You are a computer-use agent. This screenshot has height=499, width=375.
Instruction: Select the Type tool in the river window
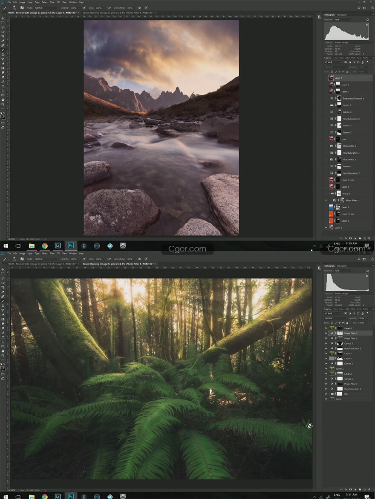(3, 86)
